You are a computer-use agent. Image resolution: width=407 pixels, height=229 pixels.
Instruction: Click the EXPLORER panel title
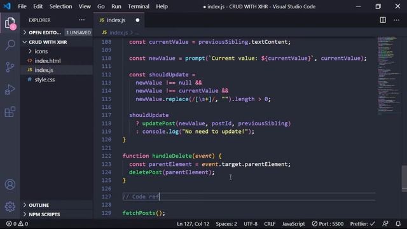coord(39,20)
